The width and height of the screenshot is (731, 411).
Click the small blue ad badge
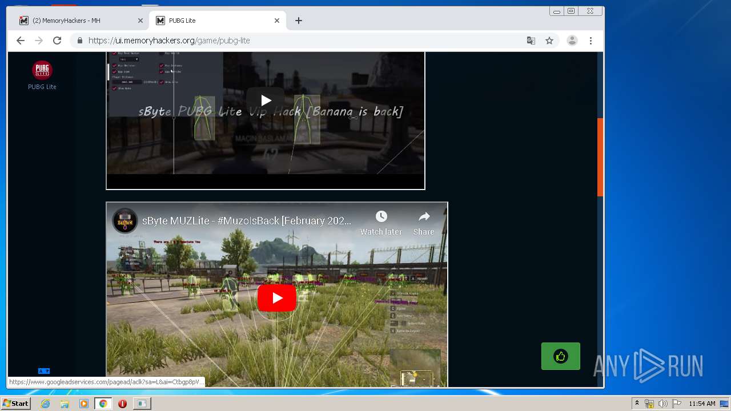coord(44,371)
